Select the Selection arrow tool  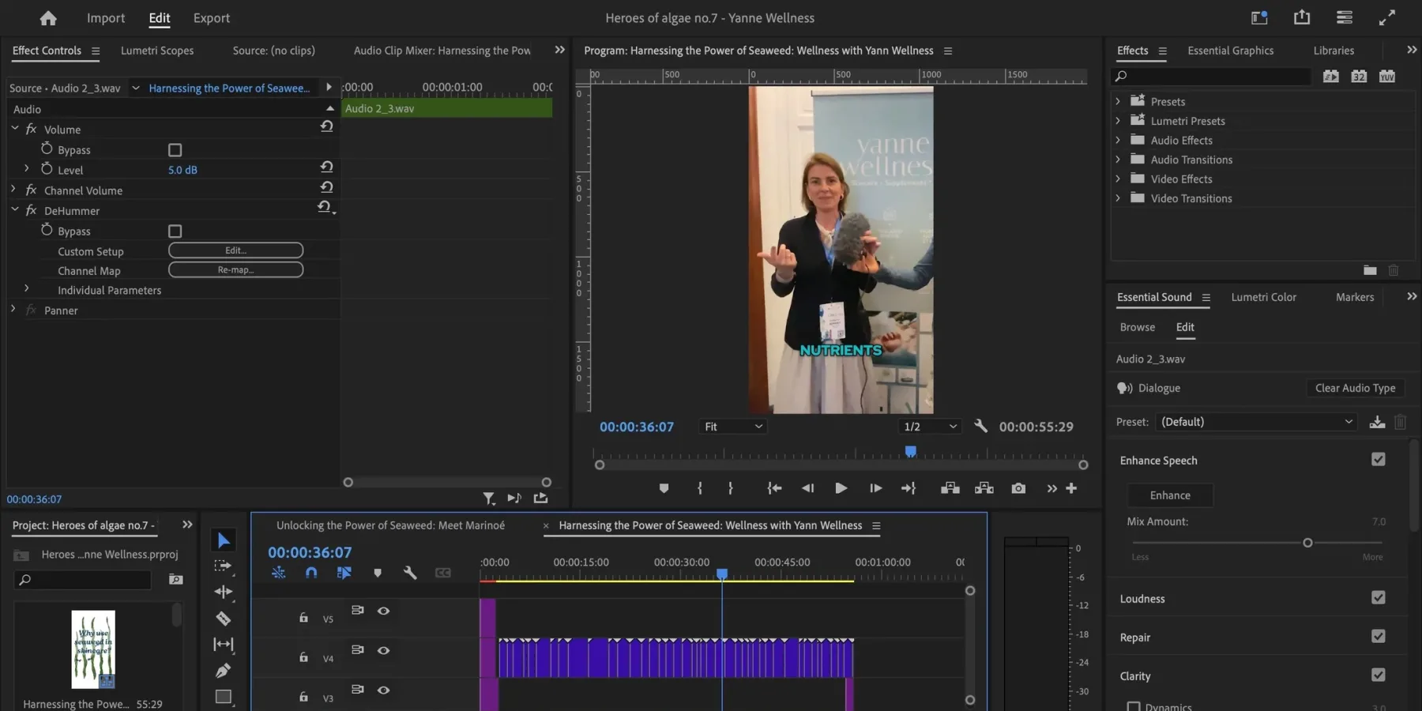[x=224, y=540]
